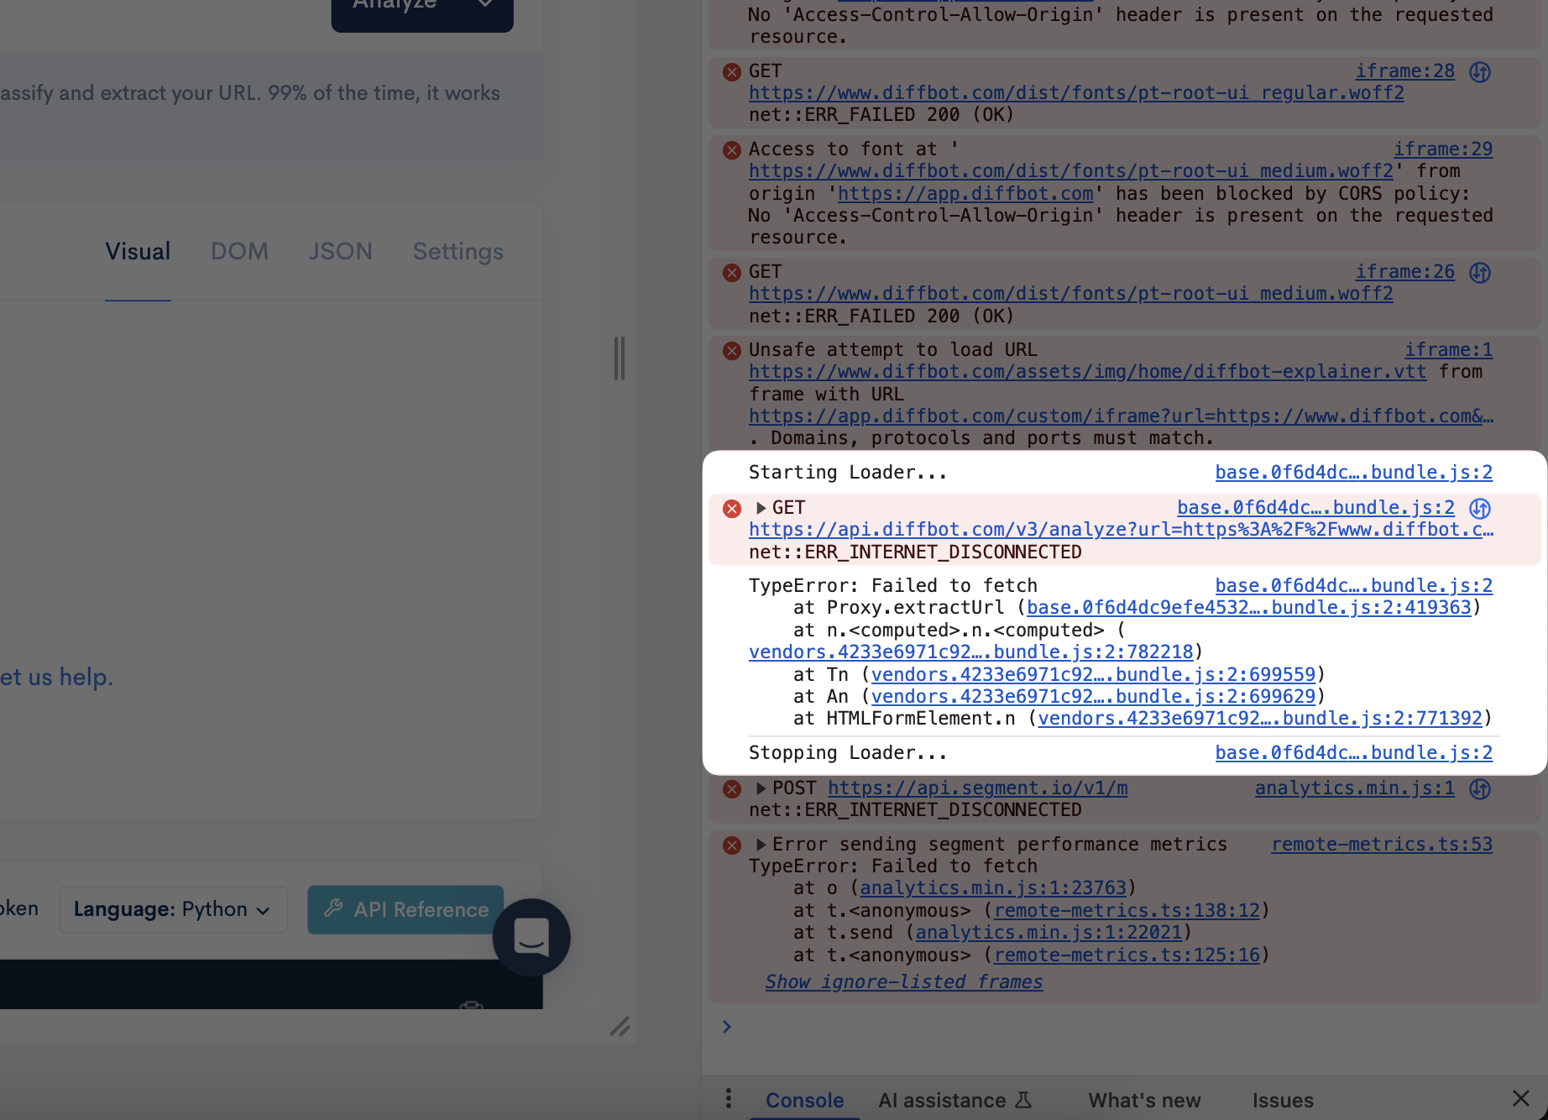Open app.diffbot.com/custom/iframe URL link
1548x1120 pixels.
1122,416
